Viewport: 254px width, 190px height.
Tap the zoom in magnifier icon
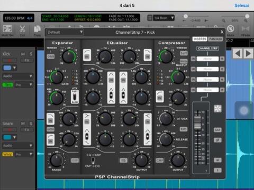pyautogui.click(x=246, y=21)
